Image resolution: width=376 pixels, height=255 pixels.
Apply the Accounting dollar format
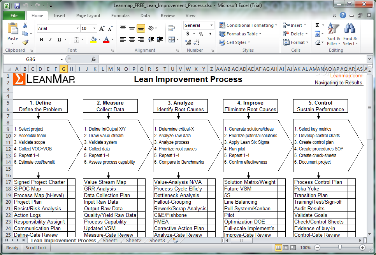pyautogui.click(x=188, y=34)
